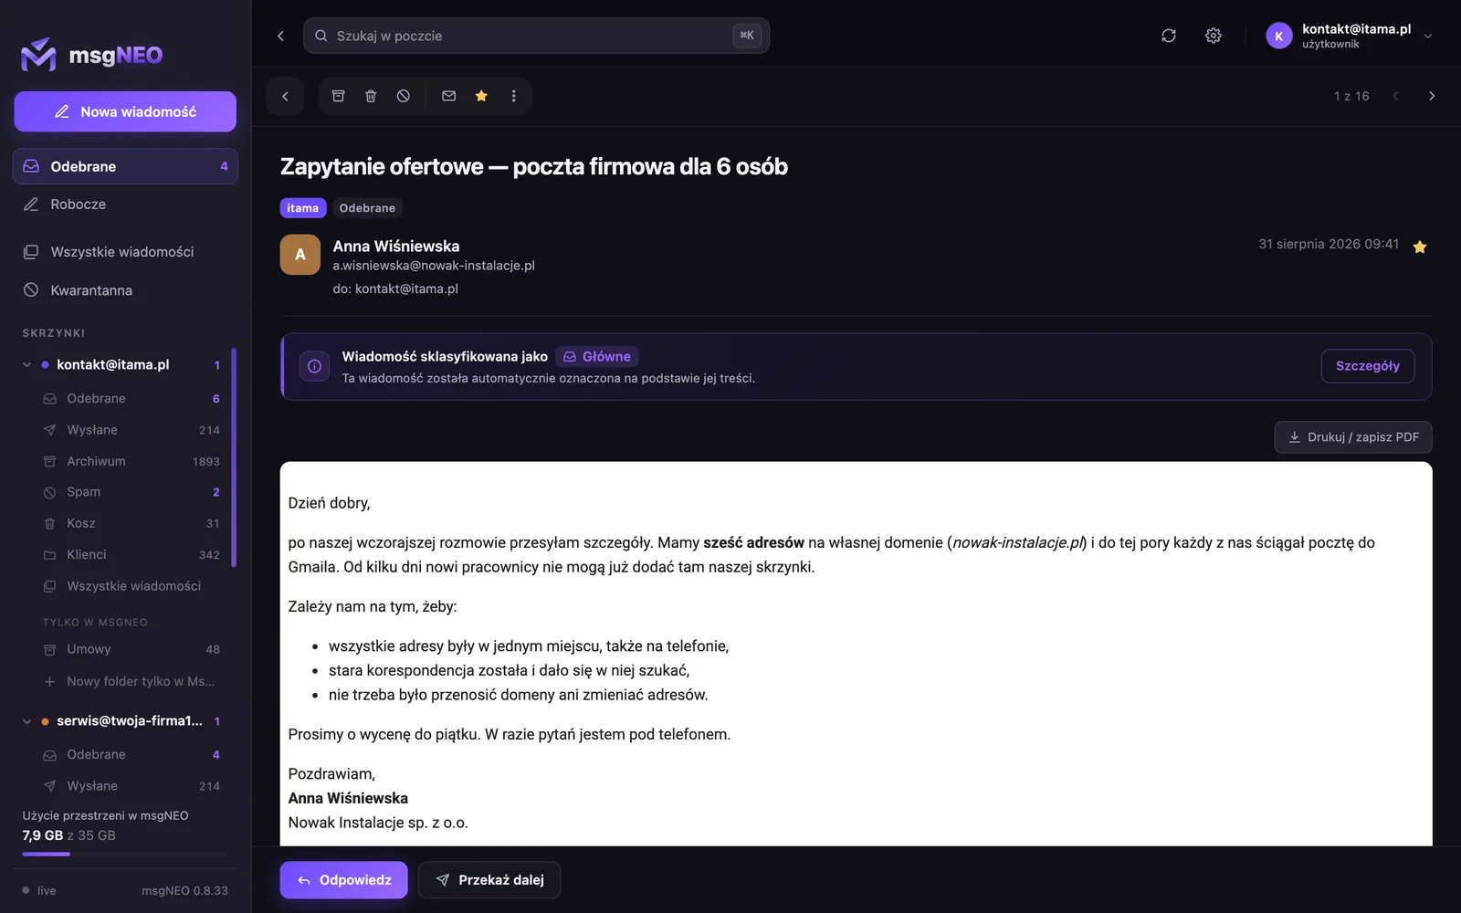Toggle the star in message toolbar

(481, 96)
